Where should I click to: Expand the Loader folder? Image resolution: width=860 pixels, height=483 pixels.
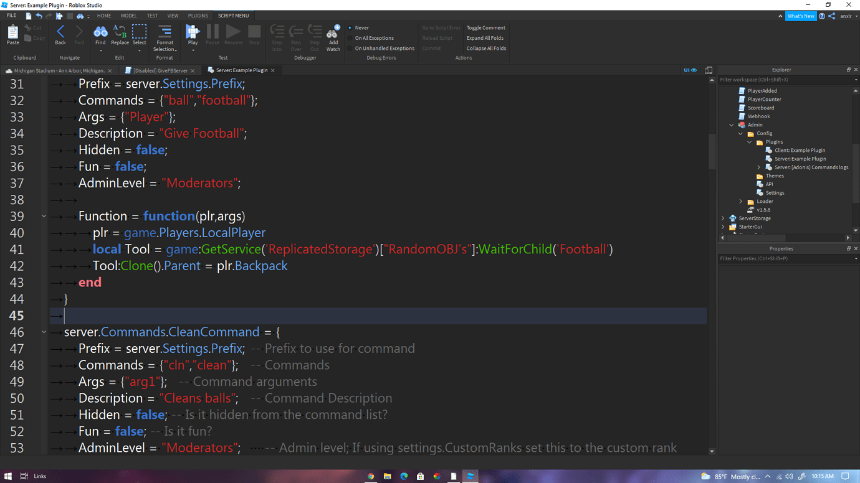[x=741, y=202]
